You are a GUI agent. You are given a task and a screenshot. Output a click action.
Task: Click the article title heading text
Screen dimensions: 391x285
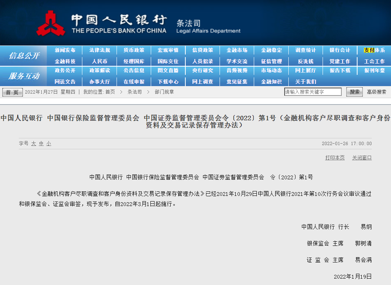coord(195,121)
